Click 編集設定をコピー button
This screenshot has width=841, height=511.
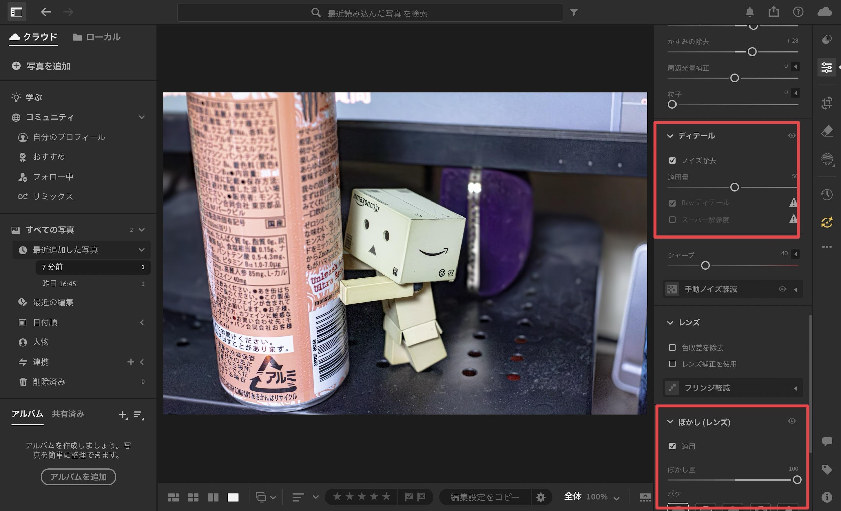[485, 497]
